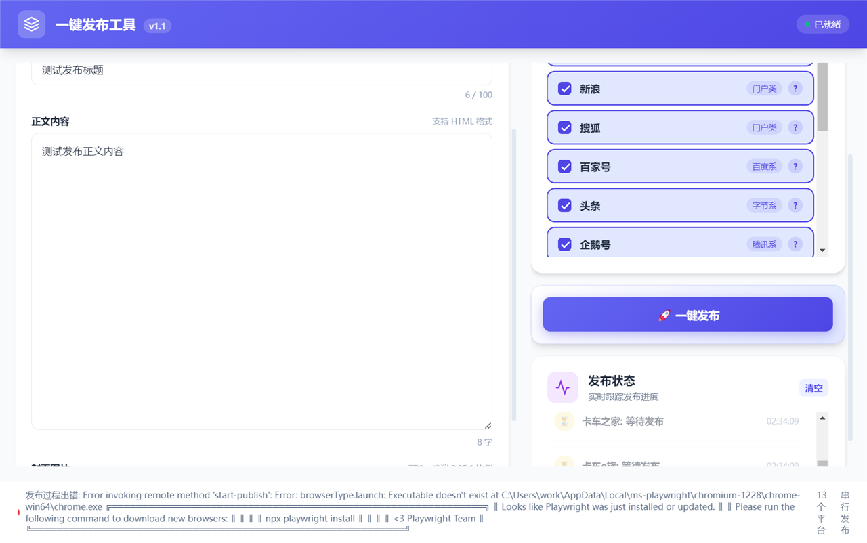Click the 支持 HTML 格式 hint text

point(463,121)
